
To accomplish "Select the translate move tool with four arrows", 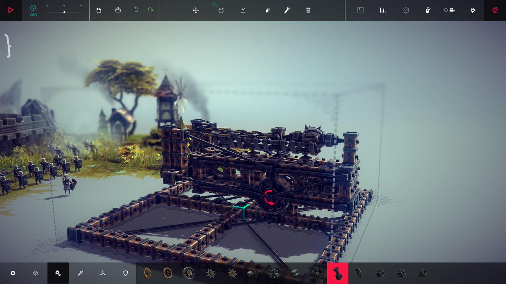I will tap(196, 10).
